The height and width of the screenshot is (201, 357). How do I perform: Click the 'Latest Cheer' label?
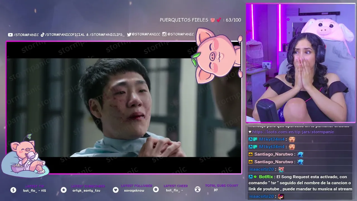176,186
